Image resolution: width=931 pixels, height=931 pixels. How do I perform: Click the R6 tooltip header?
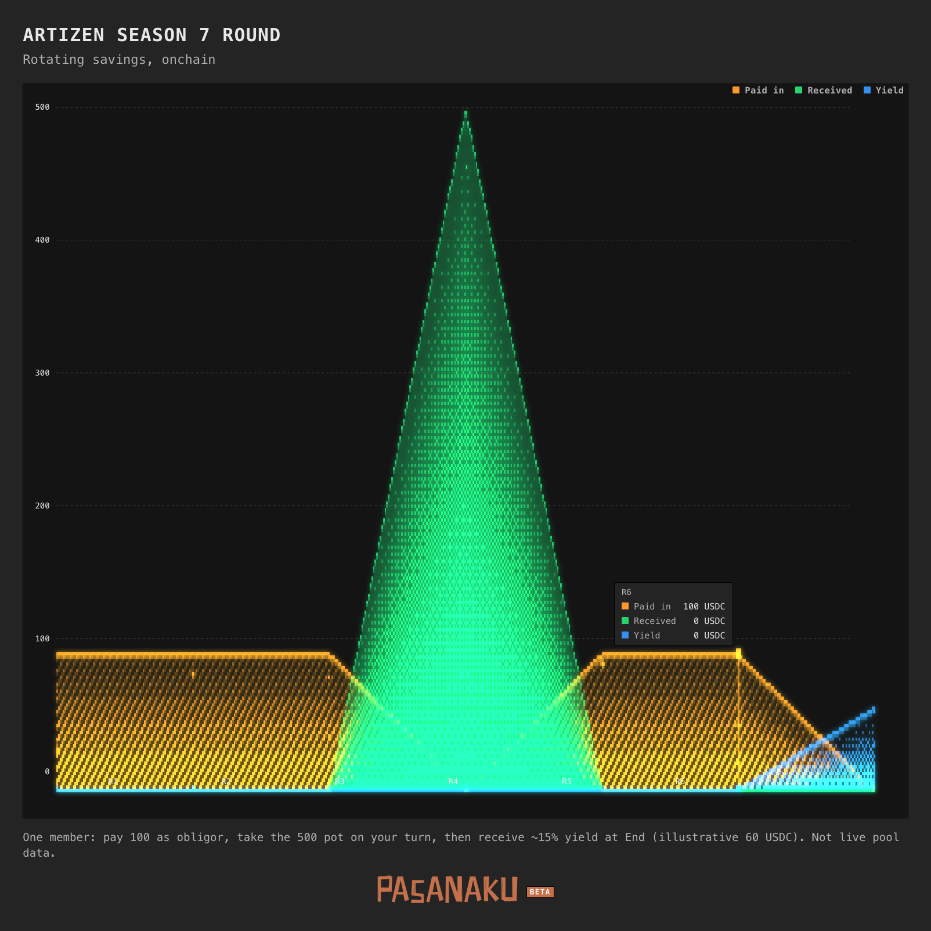[x=626, y=592]
